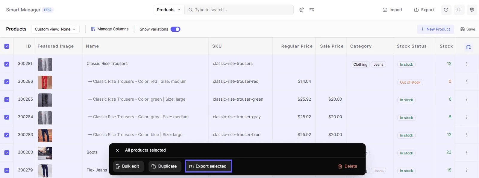
Task: Open the Products dashboard dropdown
Action: point(169,10)
